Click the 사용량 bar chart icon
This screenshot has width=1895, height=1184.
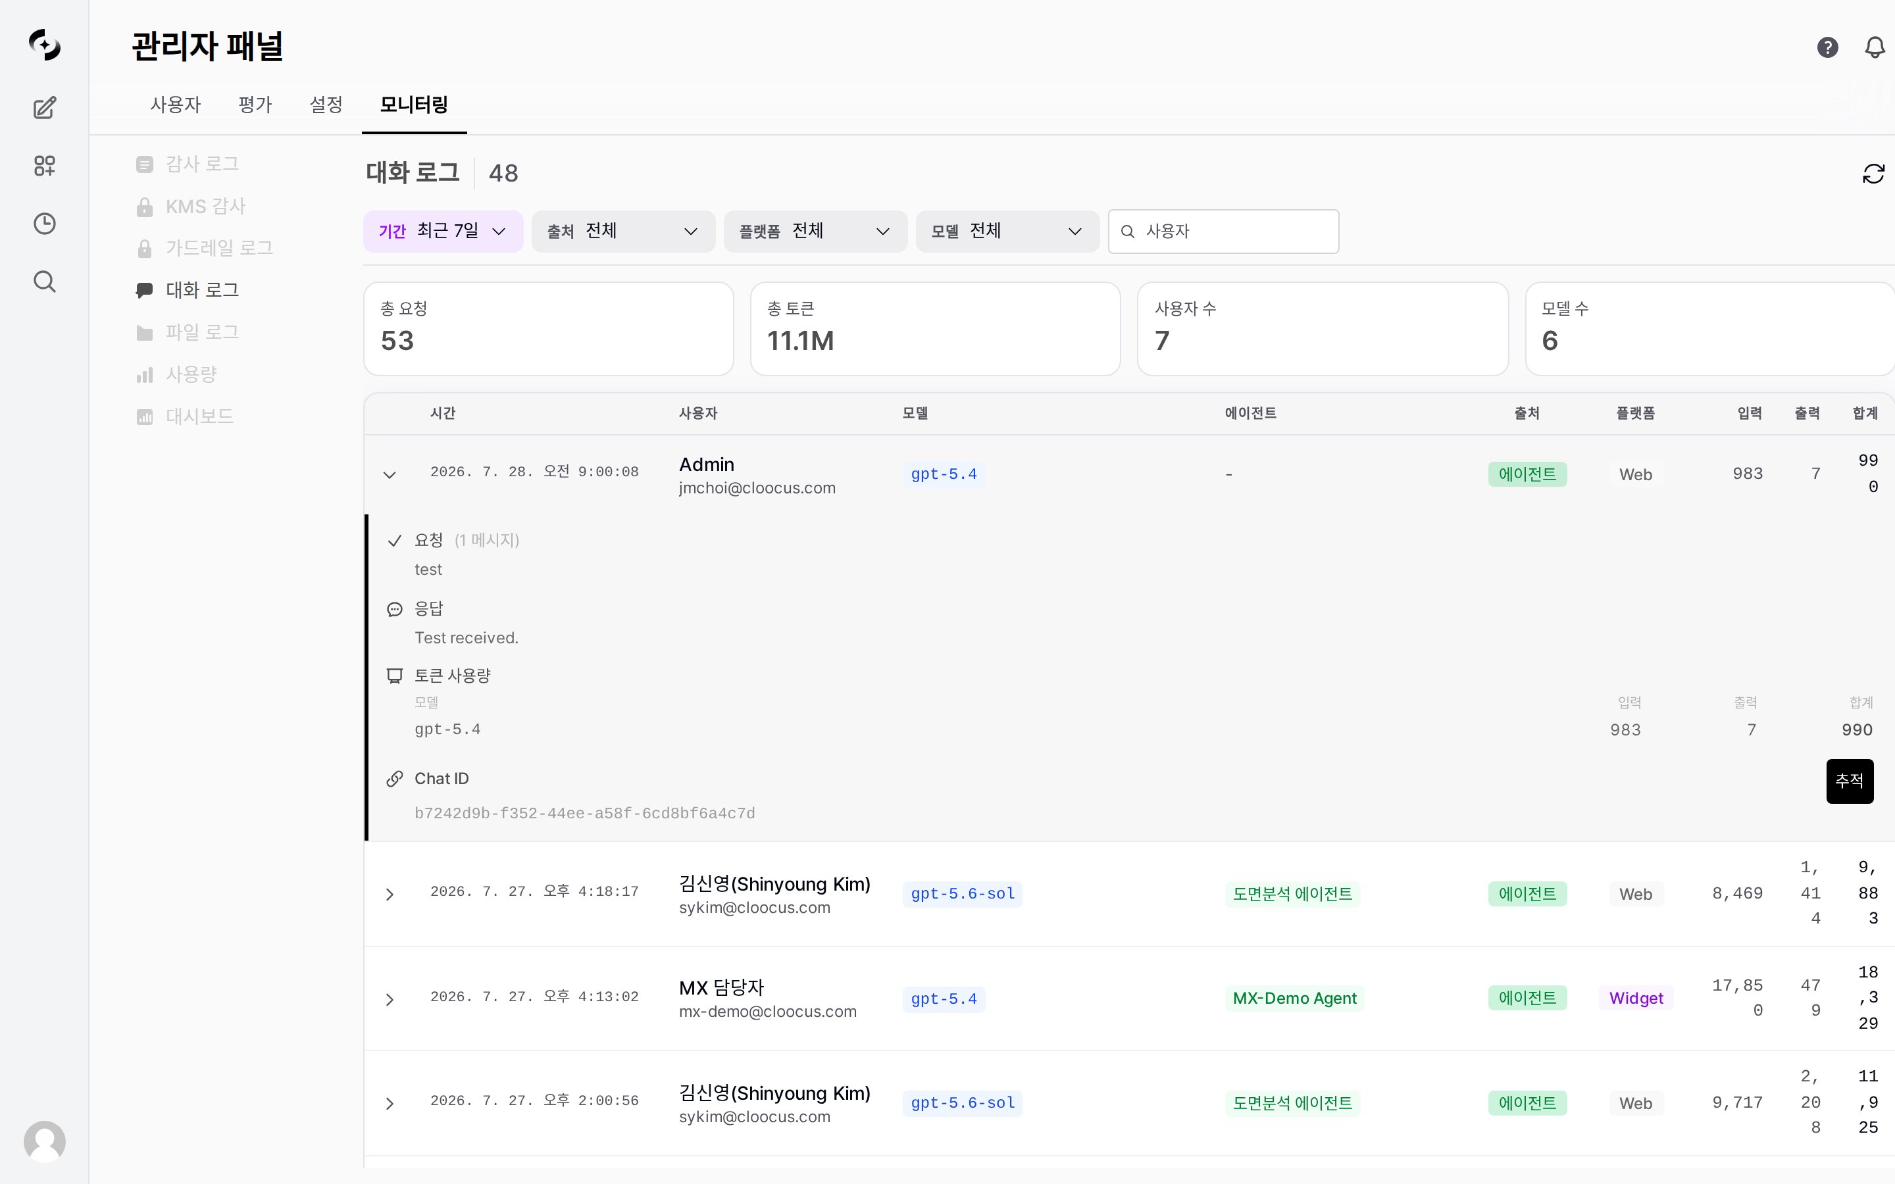[x=144, y=375]
